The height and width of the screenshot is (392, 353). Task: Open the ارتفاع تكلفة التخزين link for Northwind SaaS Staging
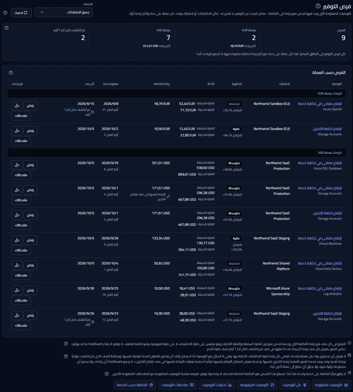327,313
